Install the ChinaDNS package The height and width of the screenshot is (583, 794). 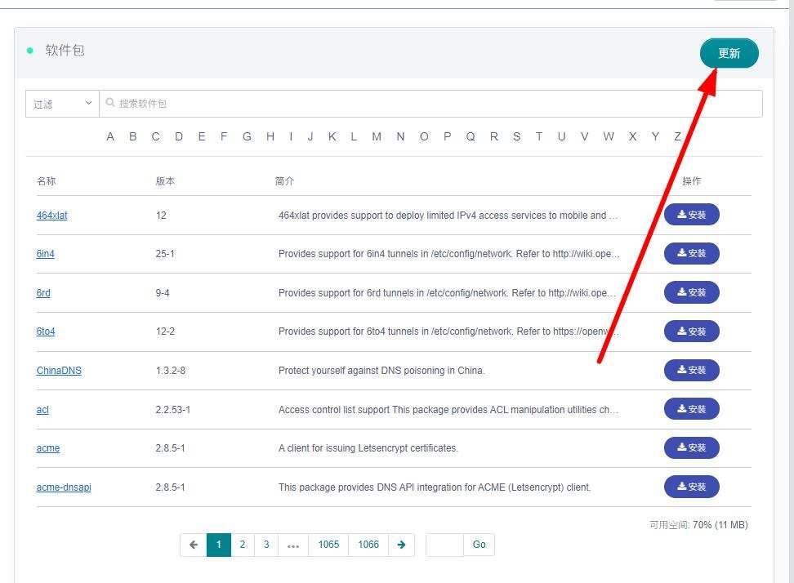(x=692, y=370)
